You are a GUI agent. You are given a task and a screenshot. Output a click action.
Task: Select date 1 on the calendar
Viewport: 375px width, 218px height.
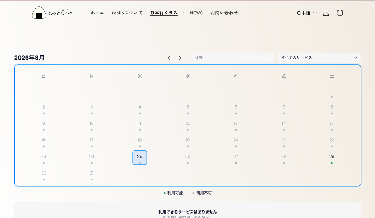tap(332, 92)
